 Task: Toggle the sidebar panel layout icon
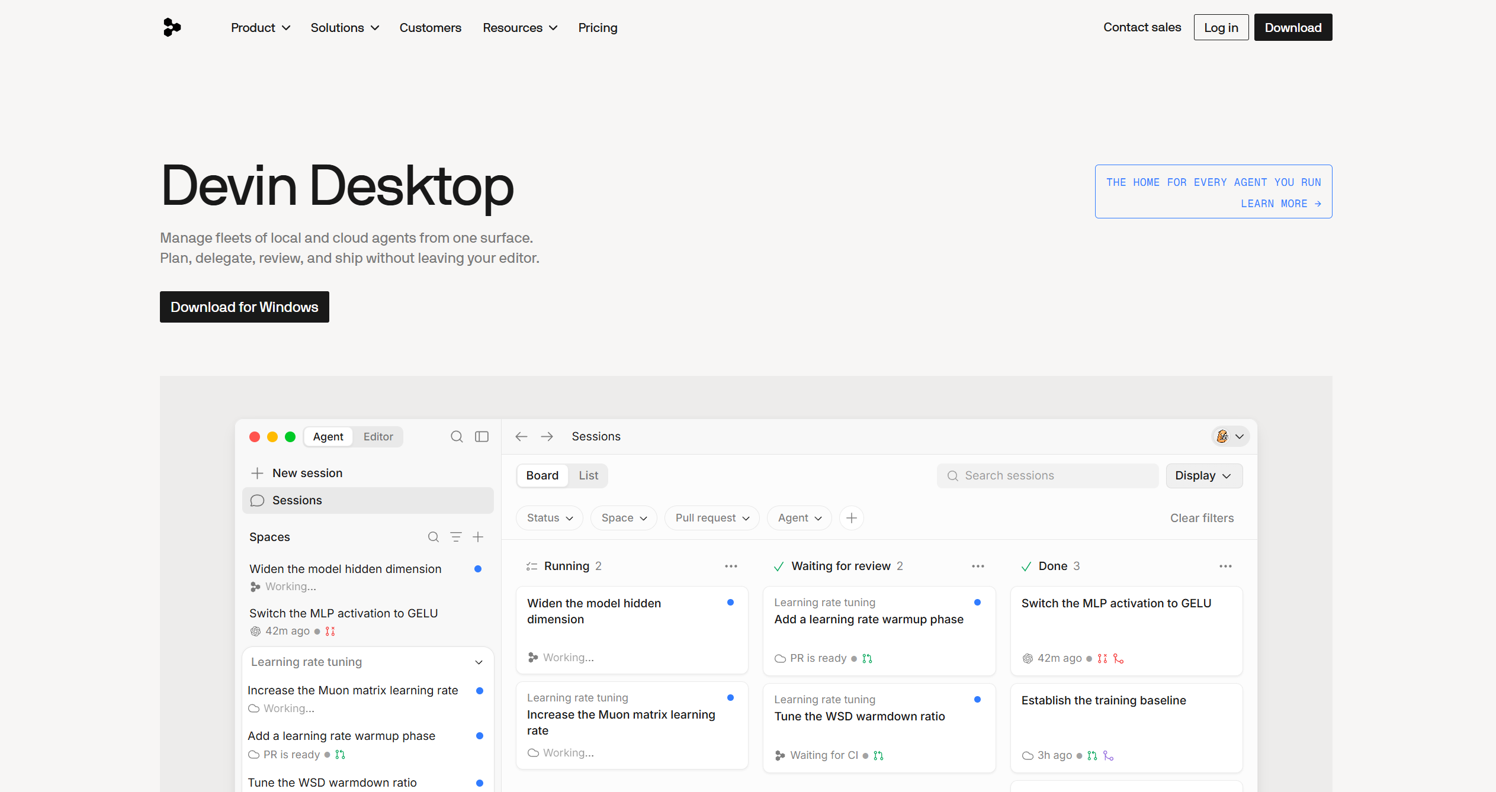coord(481,437)
